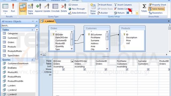Open the View button dropdown arrow
Screen dimensions: 171x96
(x=5, y=13)
